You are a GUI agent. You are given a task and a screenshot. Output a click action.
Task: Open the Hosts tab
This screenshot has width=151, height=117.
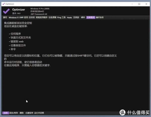pyautogui.click(x=69, y=18)
